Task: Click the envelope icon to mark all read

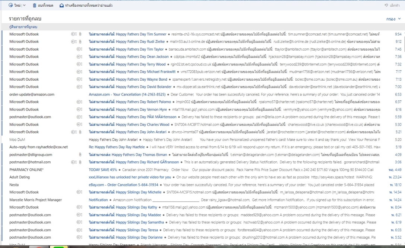Action: point(61,5)
